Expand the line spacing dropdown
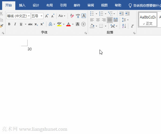Viewport: 161px width, 134px height. (x=128, y=20)
